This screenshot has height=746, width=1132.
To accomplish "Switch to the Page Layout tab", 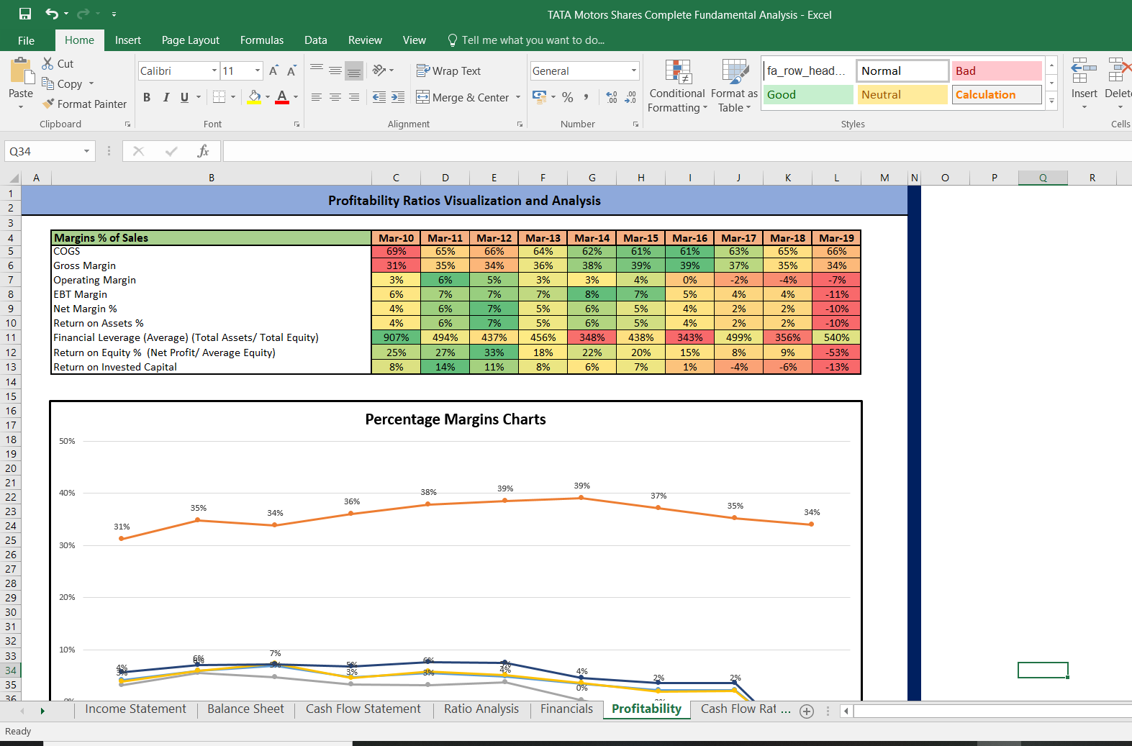I will (191, 40).
